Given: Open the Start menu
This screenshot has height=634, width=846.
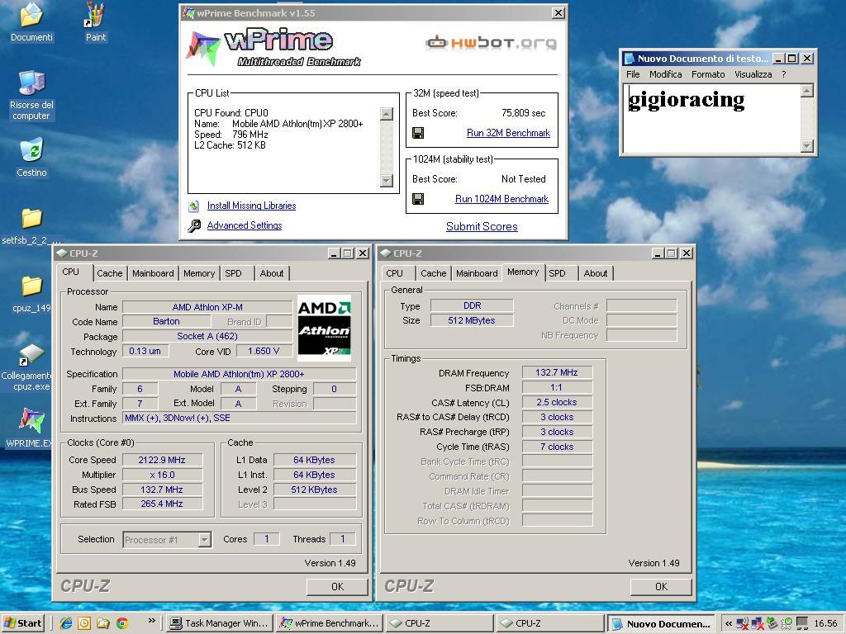Looking at the screenshot, I should 22,623.
